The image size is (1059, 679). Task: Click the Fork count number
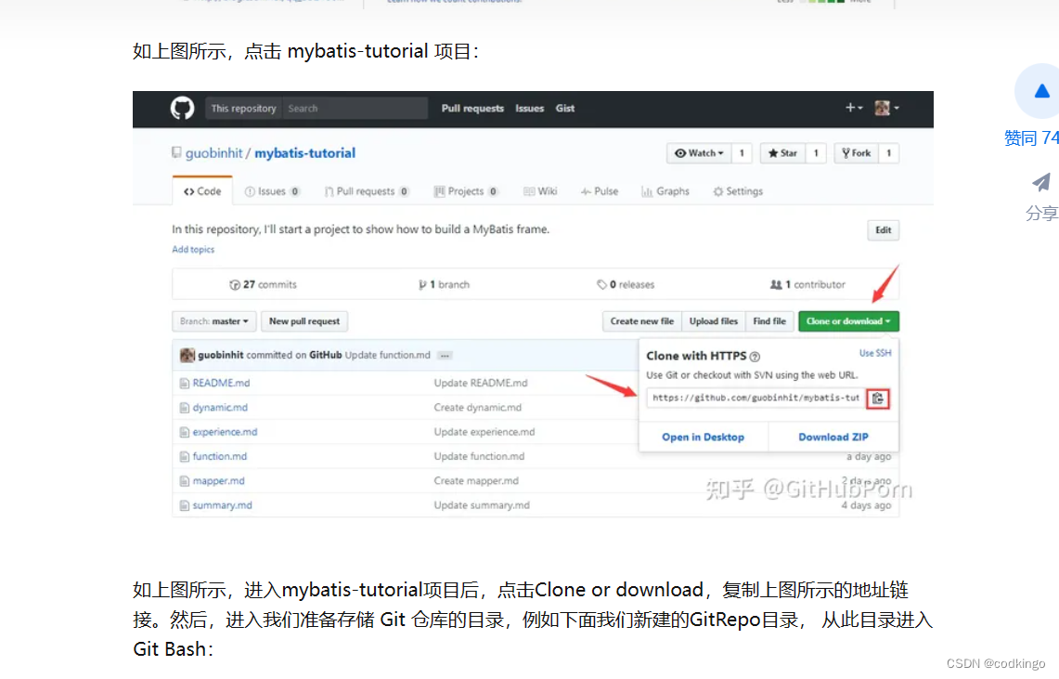[889, 153]
